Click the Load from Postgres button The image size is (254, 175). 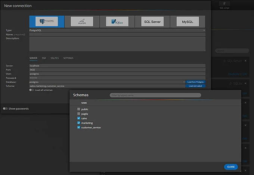[195, 82]
